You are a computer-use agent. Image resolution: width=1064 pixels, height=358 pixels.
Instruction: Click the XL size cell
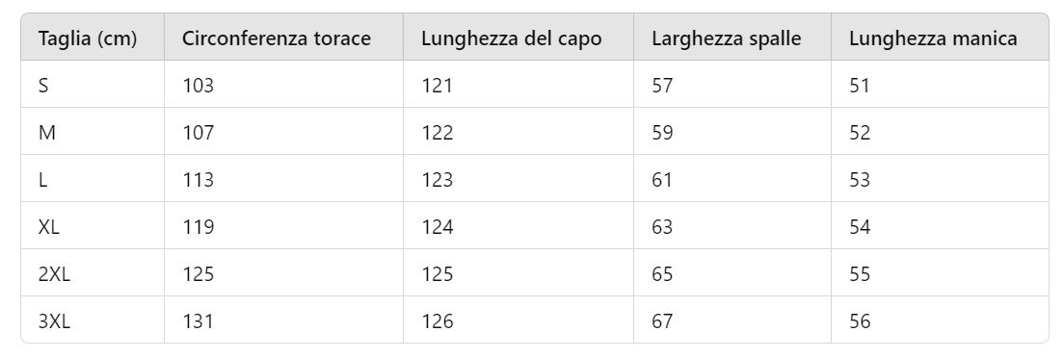coord(49,227)
